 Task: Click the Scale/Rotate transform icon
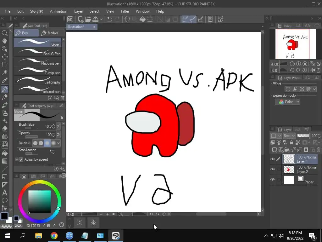tap(150, 19)
